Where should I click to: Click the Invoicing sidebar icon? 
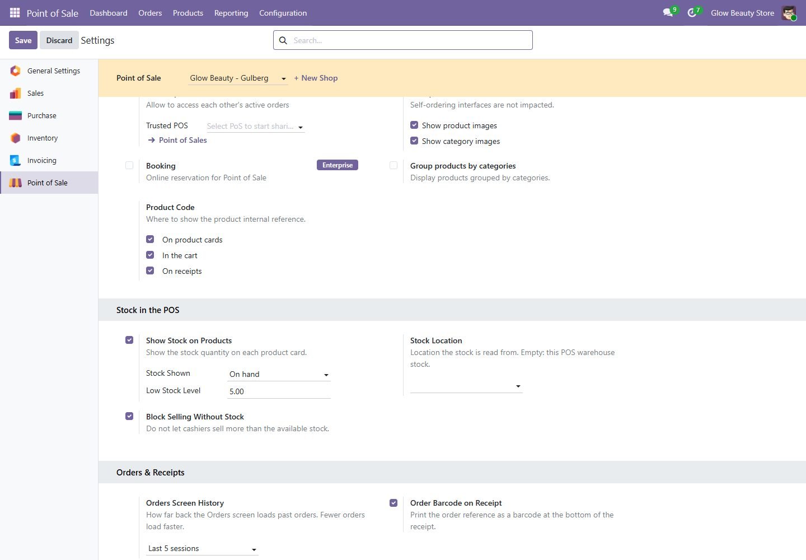(x=16, y=160)
